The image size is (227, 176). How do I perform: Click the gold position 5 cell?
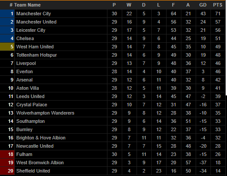click(x=7, y=47)
